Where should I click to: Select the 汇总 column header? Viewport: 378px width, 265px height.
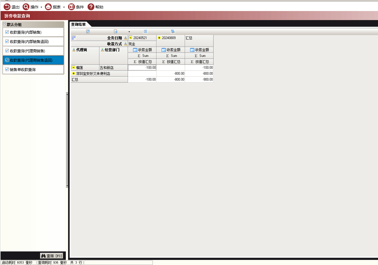coord(199,41)
